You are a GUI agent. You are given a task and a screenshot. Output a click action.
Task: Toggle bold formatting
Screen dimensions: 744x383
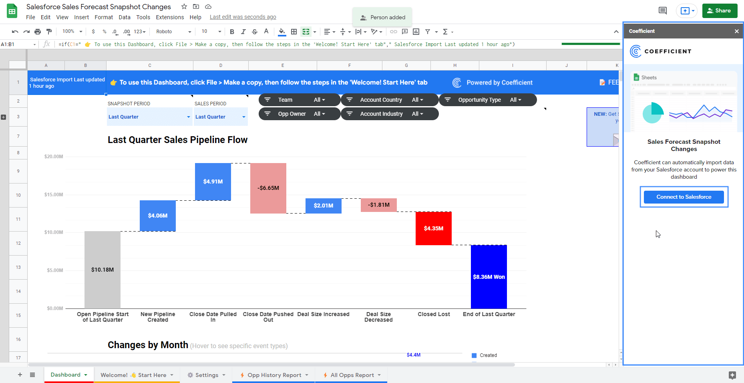click(232, 32)
